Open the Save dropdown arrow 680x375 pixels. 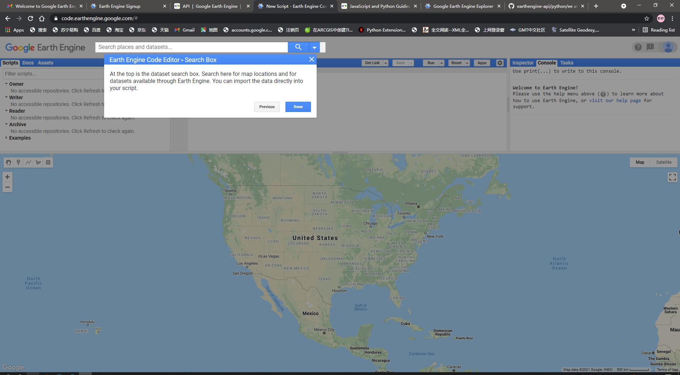(411, 63)
